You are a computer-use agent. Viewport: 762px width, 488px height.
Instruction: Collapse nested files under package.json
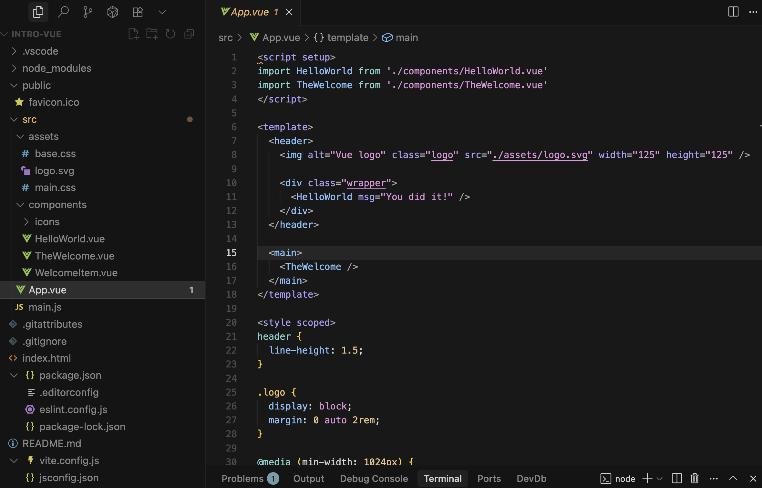14,375
